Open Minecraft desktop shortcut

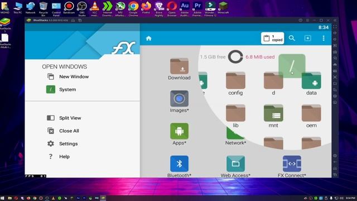(223, 8)
